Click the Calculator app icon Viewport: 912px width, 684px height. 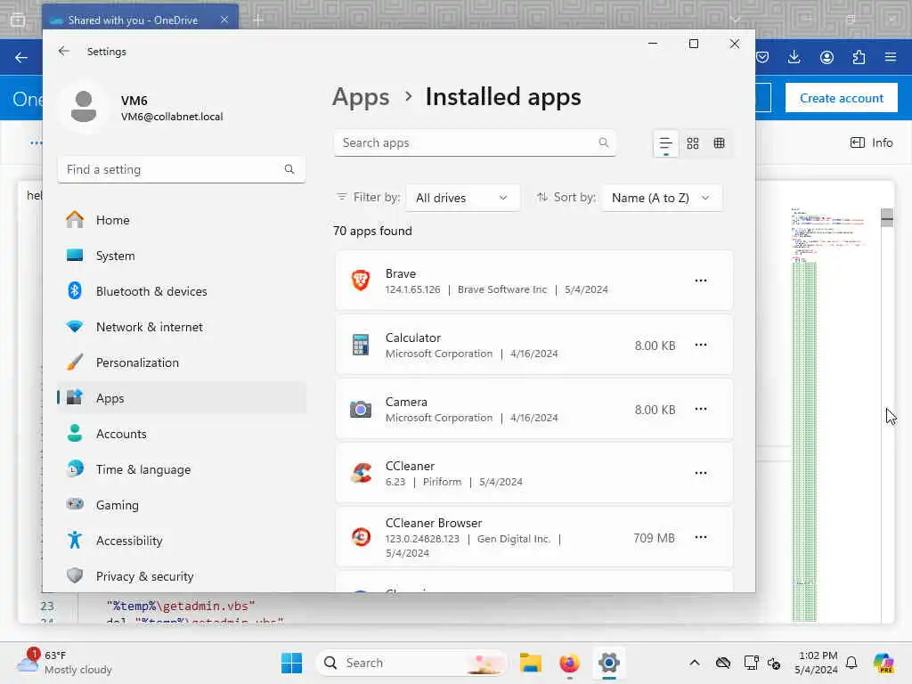[361, 345]
